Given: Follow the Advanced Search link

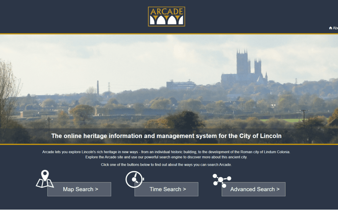Looking at the screenshot, I should pos(253,189).
